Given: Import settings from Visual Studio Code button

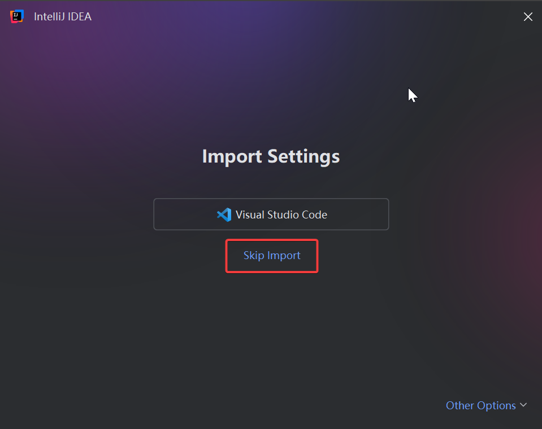Looking at the screenshot, I should coord(271,214).
